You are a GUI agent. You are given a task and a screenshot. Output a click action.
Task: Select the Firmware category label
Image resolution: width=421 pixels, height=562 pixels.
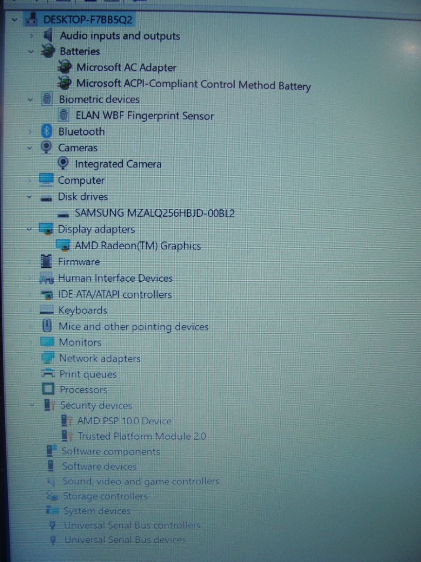(x=79, y=262)
